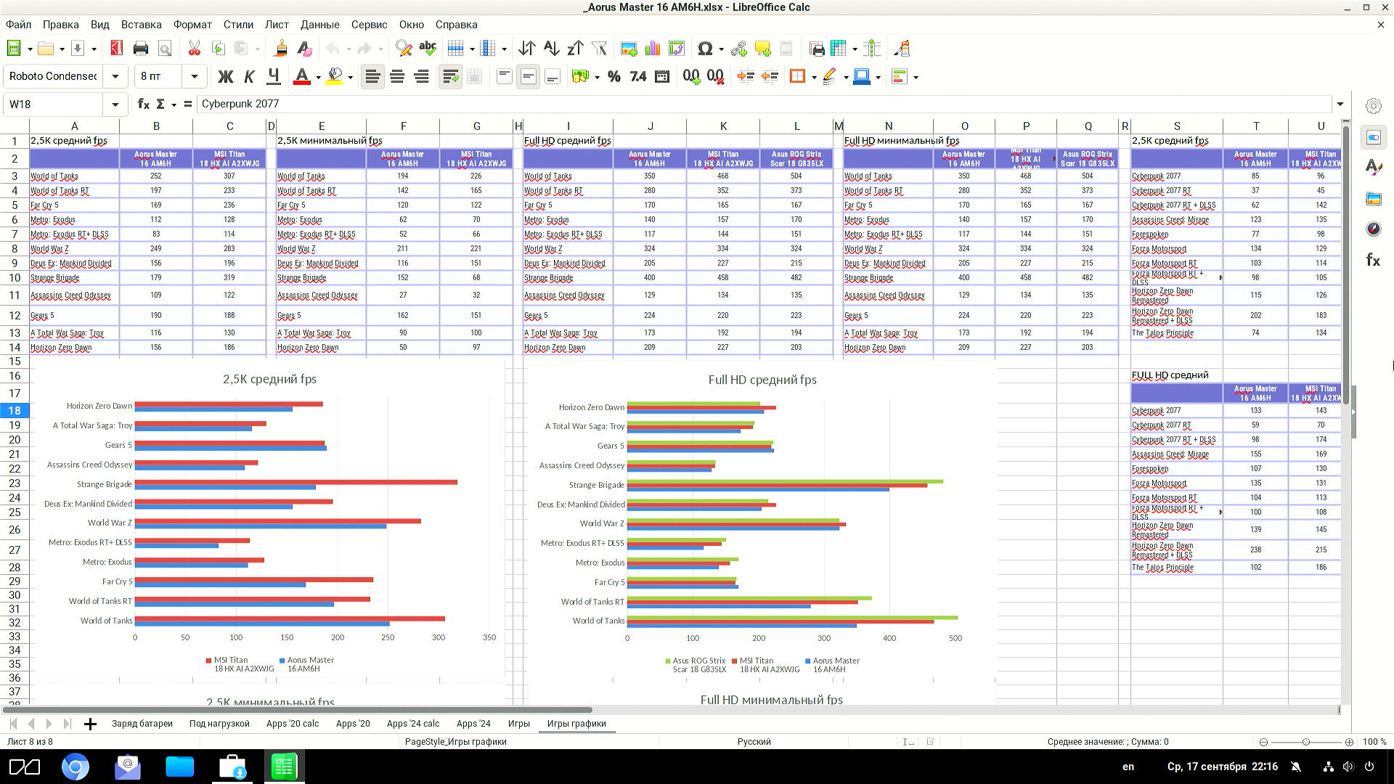This screenshot has height=784, width=1394.
Task: Toggle italic К formatting
Action: tap(249, 76)
